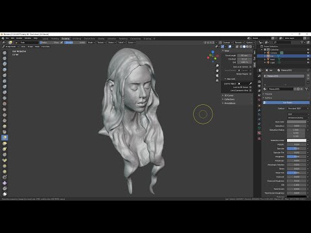Image resolution: width=311 pixels, height=233 pixels.
Task: Select the Clay Strips brush
Action: (5, 69)
